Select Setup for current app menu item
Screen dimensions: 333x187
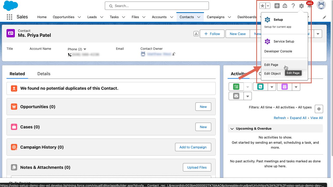click(x=284, y=23)
